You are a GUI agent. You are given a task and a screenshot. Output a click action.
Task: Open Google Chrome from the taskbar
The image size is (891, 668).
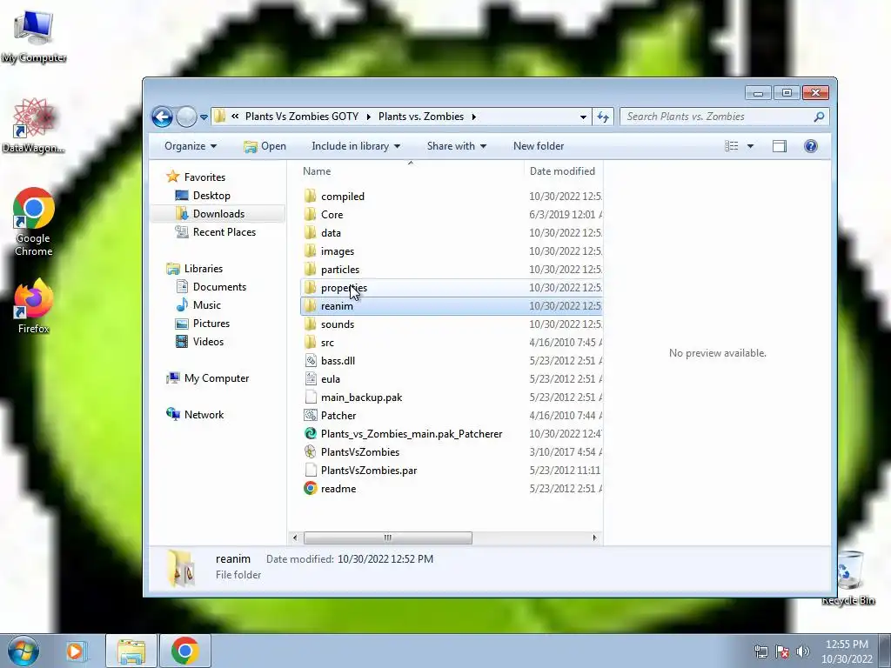[184, 651]
